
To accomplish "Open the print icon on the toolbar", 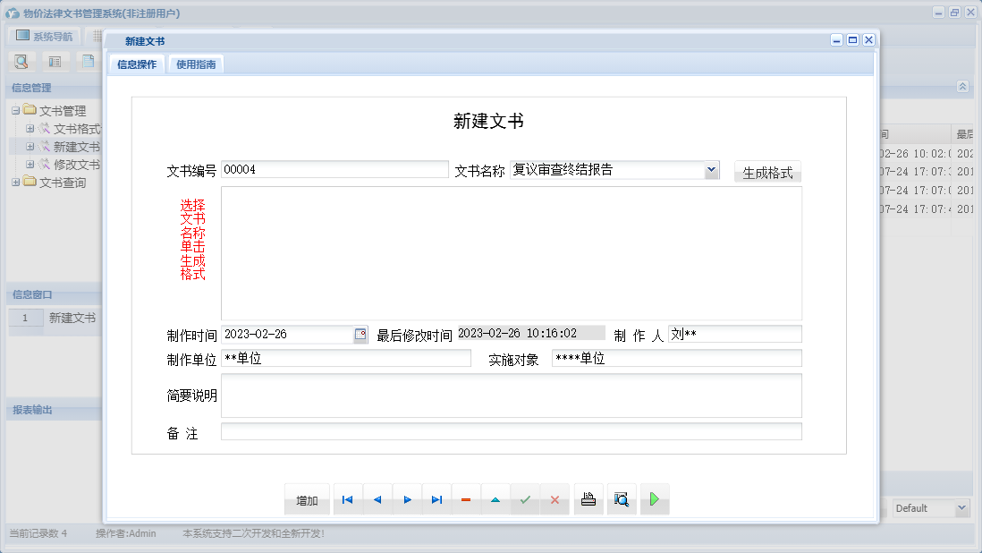I will coord(588,499).
